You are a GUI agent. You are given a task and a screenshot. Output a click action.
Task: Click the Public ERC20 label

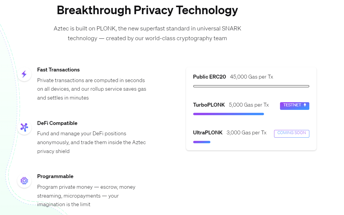pyautogui.click(x=209, y=77)
